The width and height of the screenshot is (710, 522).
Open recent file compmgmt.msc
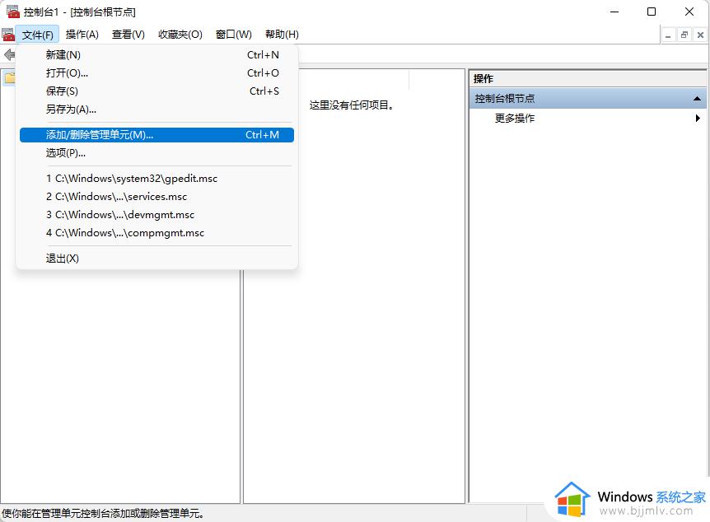click(156, 233)
